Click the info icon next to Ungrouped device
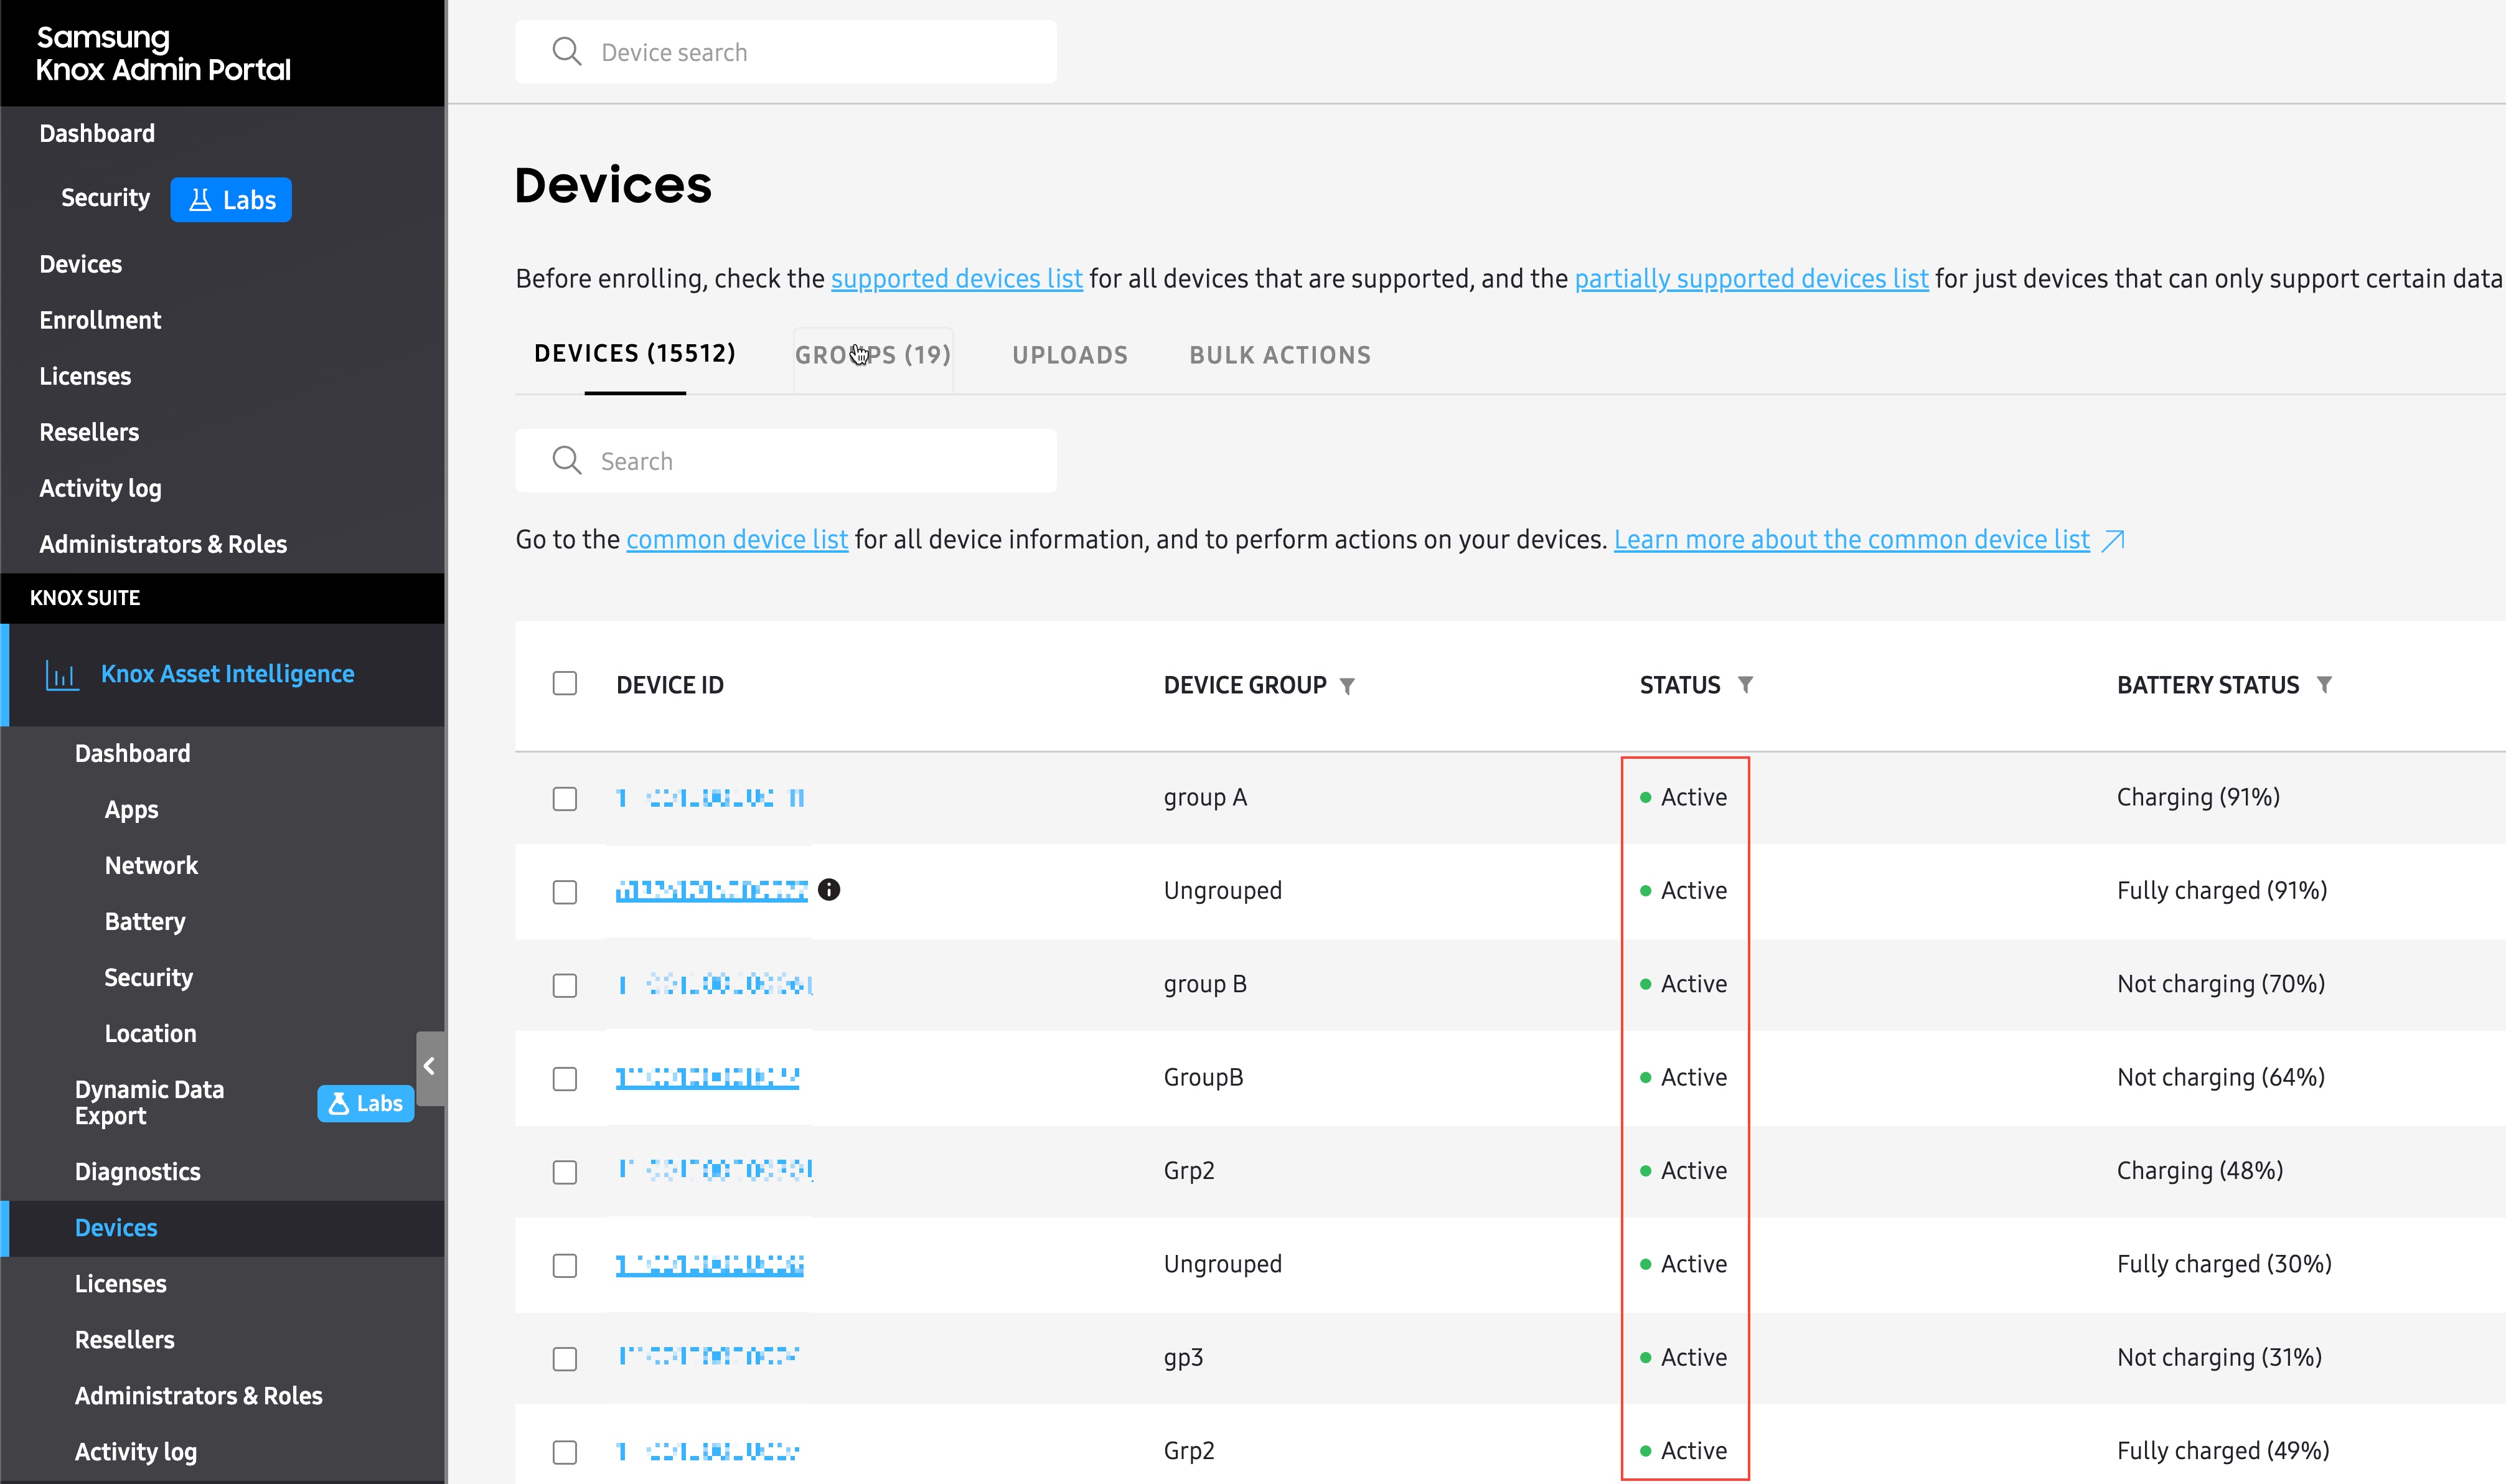 pyautogui.click(x=829, y=889)
